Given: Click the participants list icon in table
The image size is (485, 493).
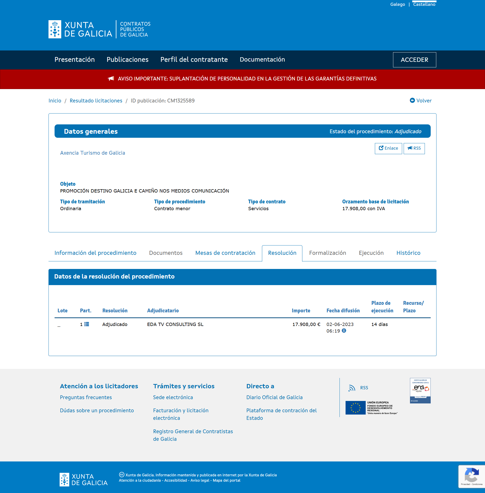Looking at the screenshot, I should coord(87,324).
